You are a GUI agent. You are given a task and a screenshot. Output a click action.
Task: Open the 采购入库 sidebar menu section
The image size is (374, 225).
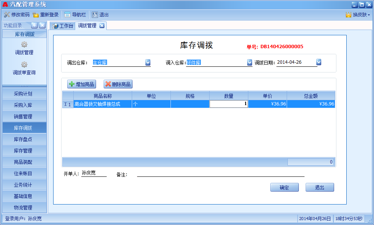point(24,105)
